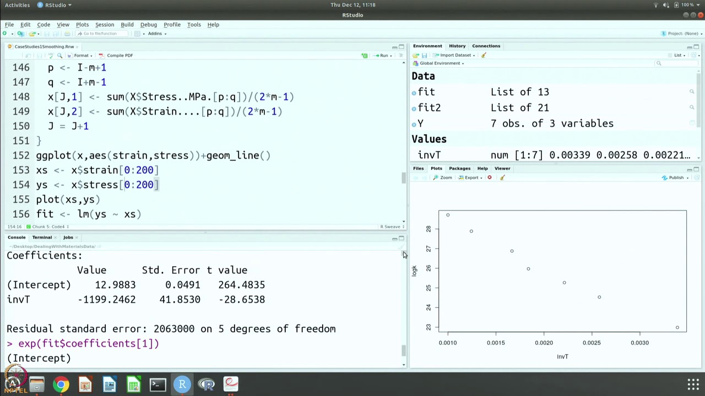Open the Terminal app from dock
The image size is (705, 396).
(158, 384)
